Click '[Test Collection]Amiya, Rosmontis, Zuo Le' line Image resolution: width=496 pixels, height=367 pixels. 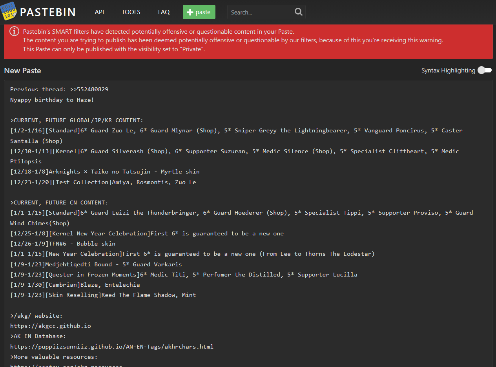(x=103, y=182)
